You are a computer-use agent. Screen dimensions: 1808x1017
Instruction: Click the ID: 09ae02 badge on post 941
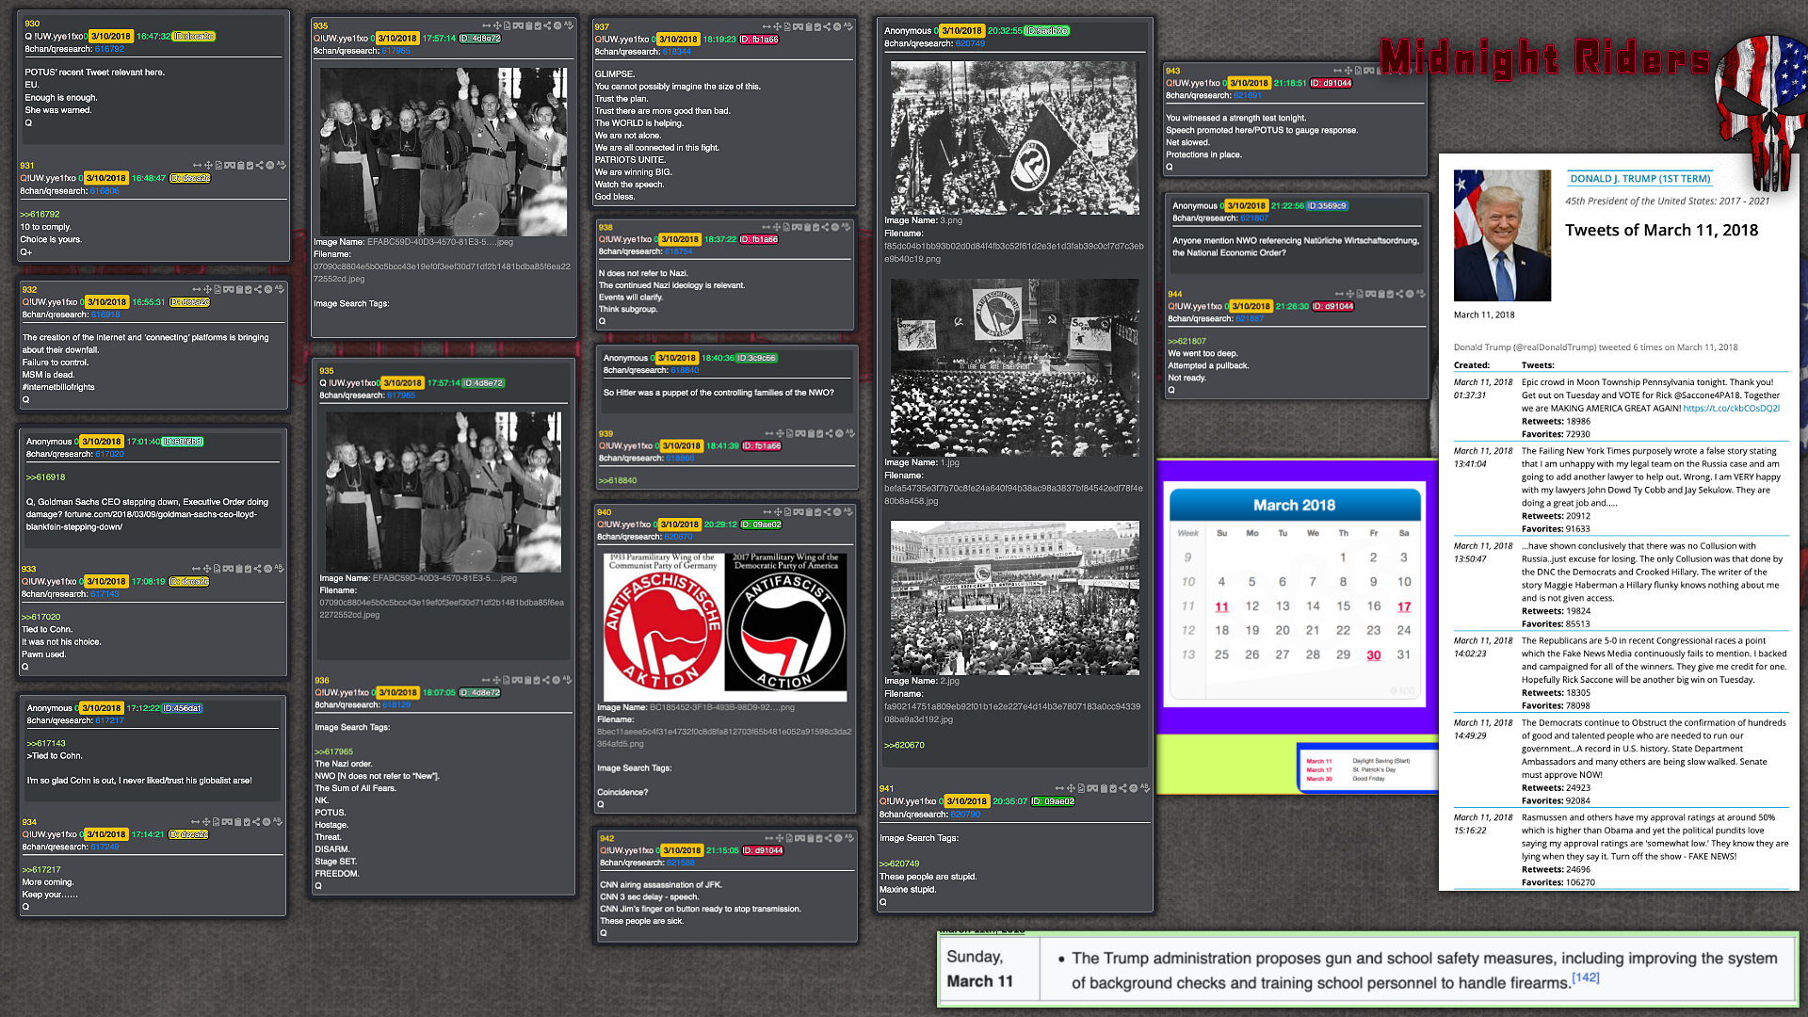[x=1053, y=801]
